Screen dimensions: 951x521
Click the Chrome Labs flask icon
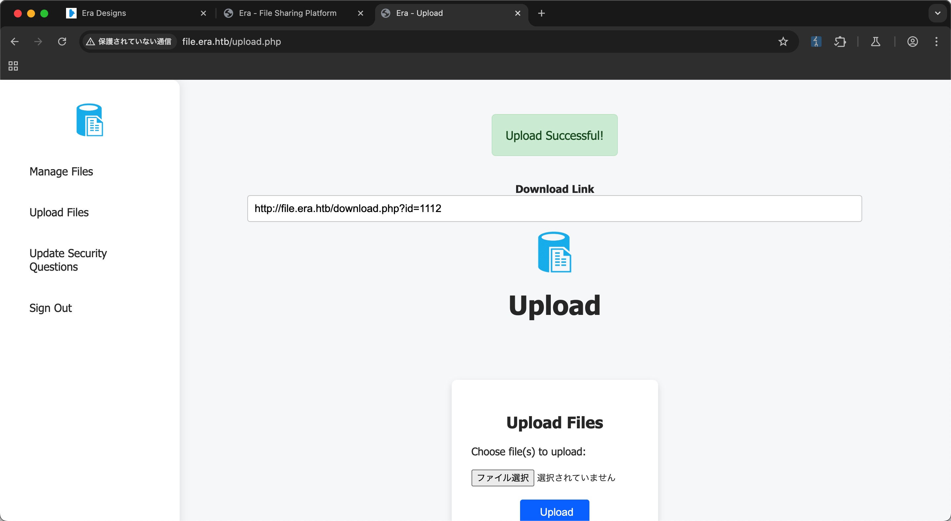point(875,42)
